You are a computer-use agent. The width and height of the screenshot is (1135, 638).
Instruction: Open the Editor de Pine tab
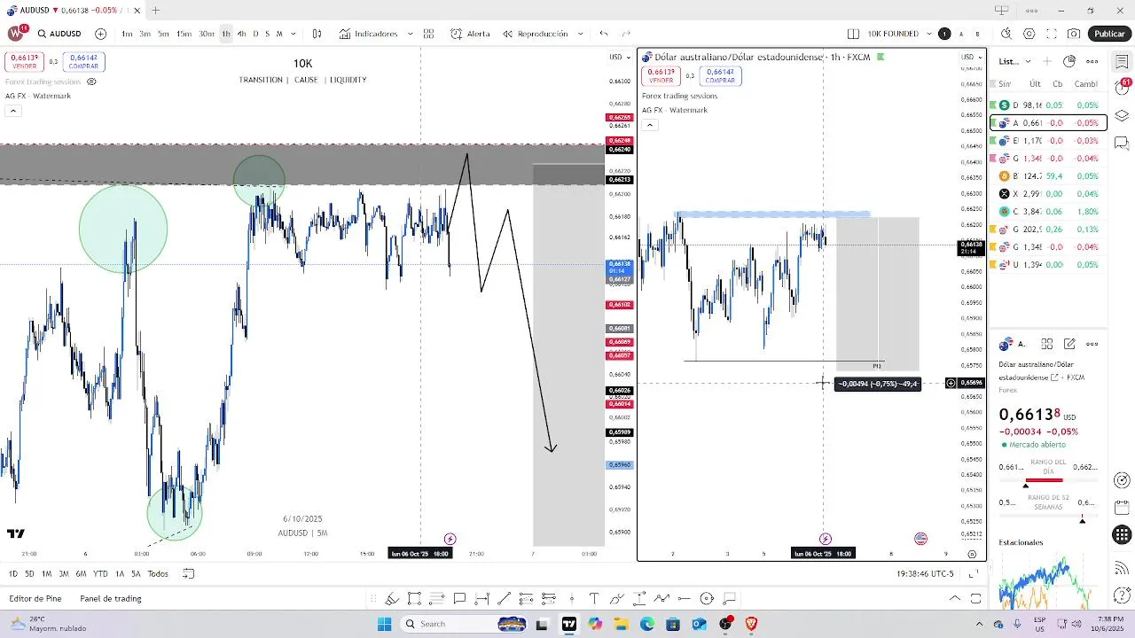pyautogui.click(x=35, y=598)
